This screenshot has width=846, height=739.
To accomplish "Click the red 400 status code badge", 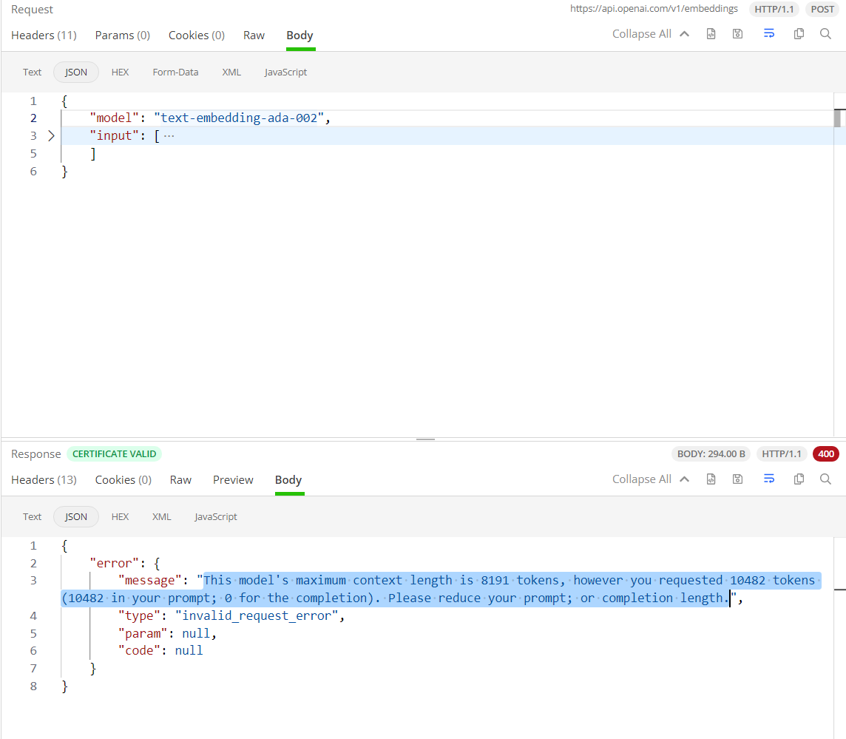I will point(825,454).
